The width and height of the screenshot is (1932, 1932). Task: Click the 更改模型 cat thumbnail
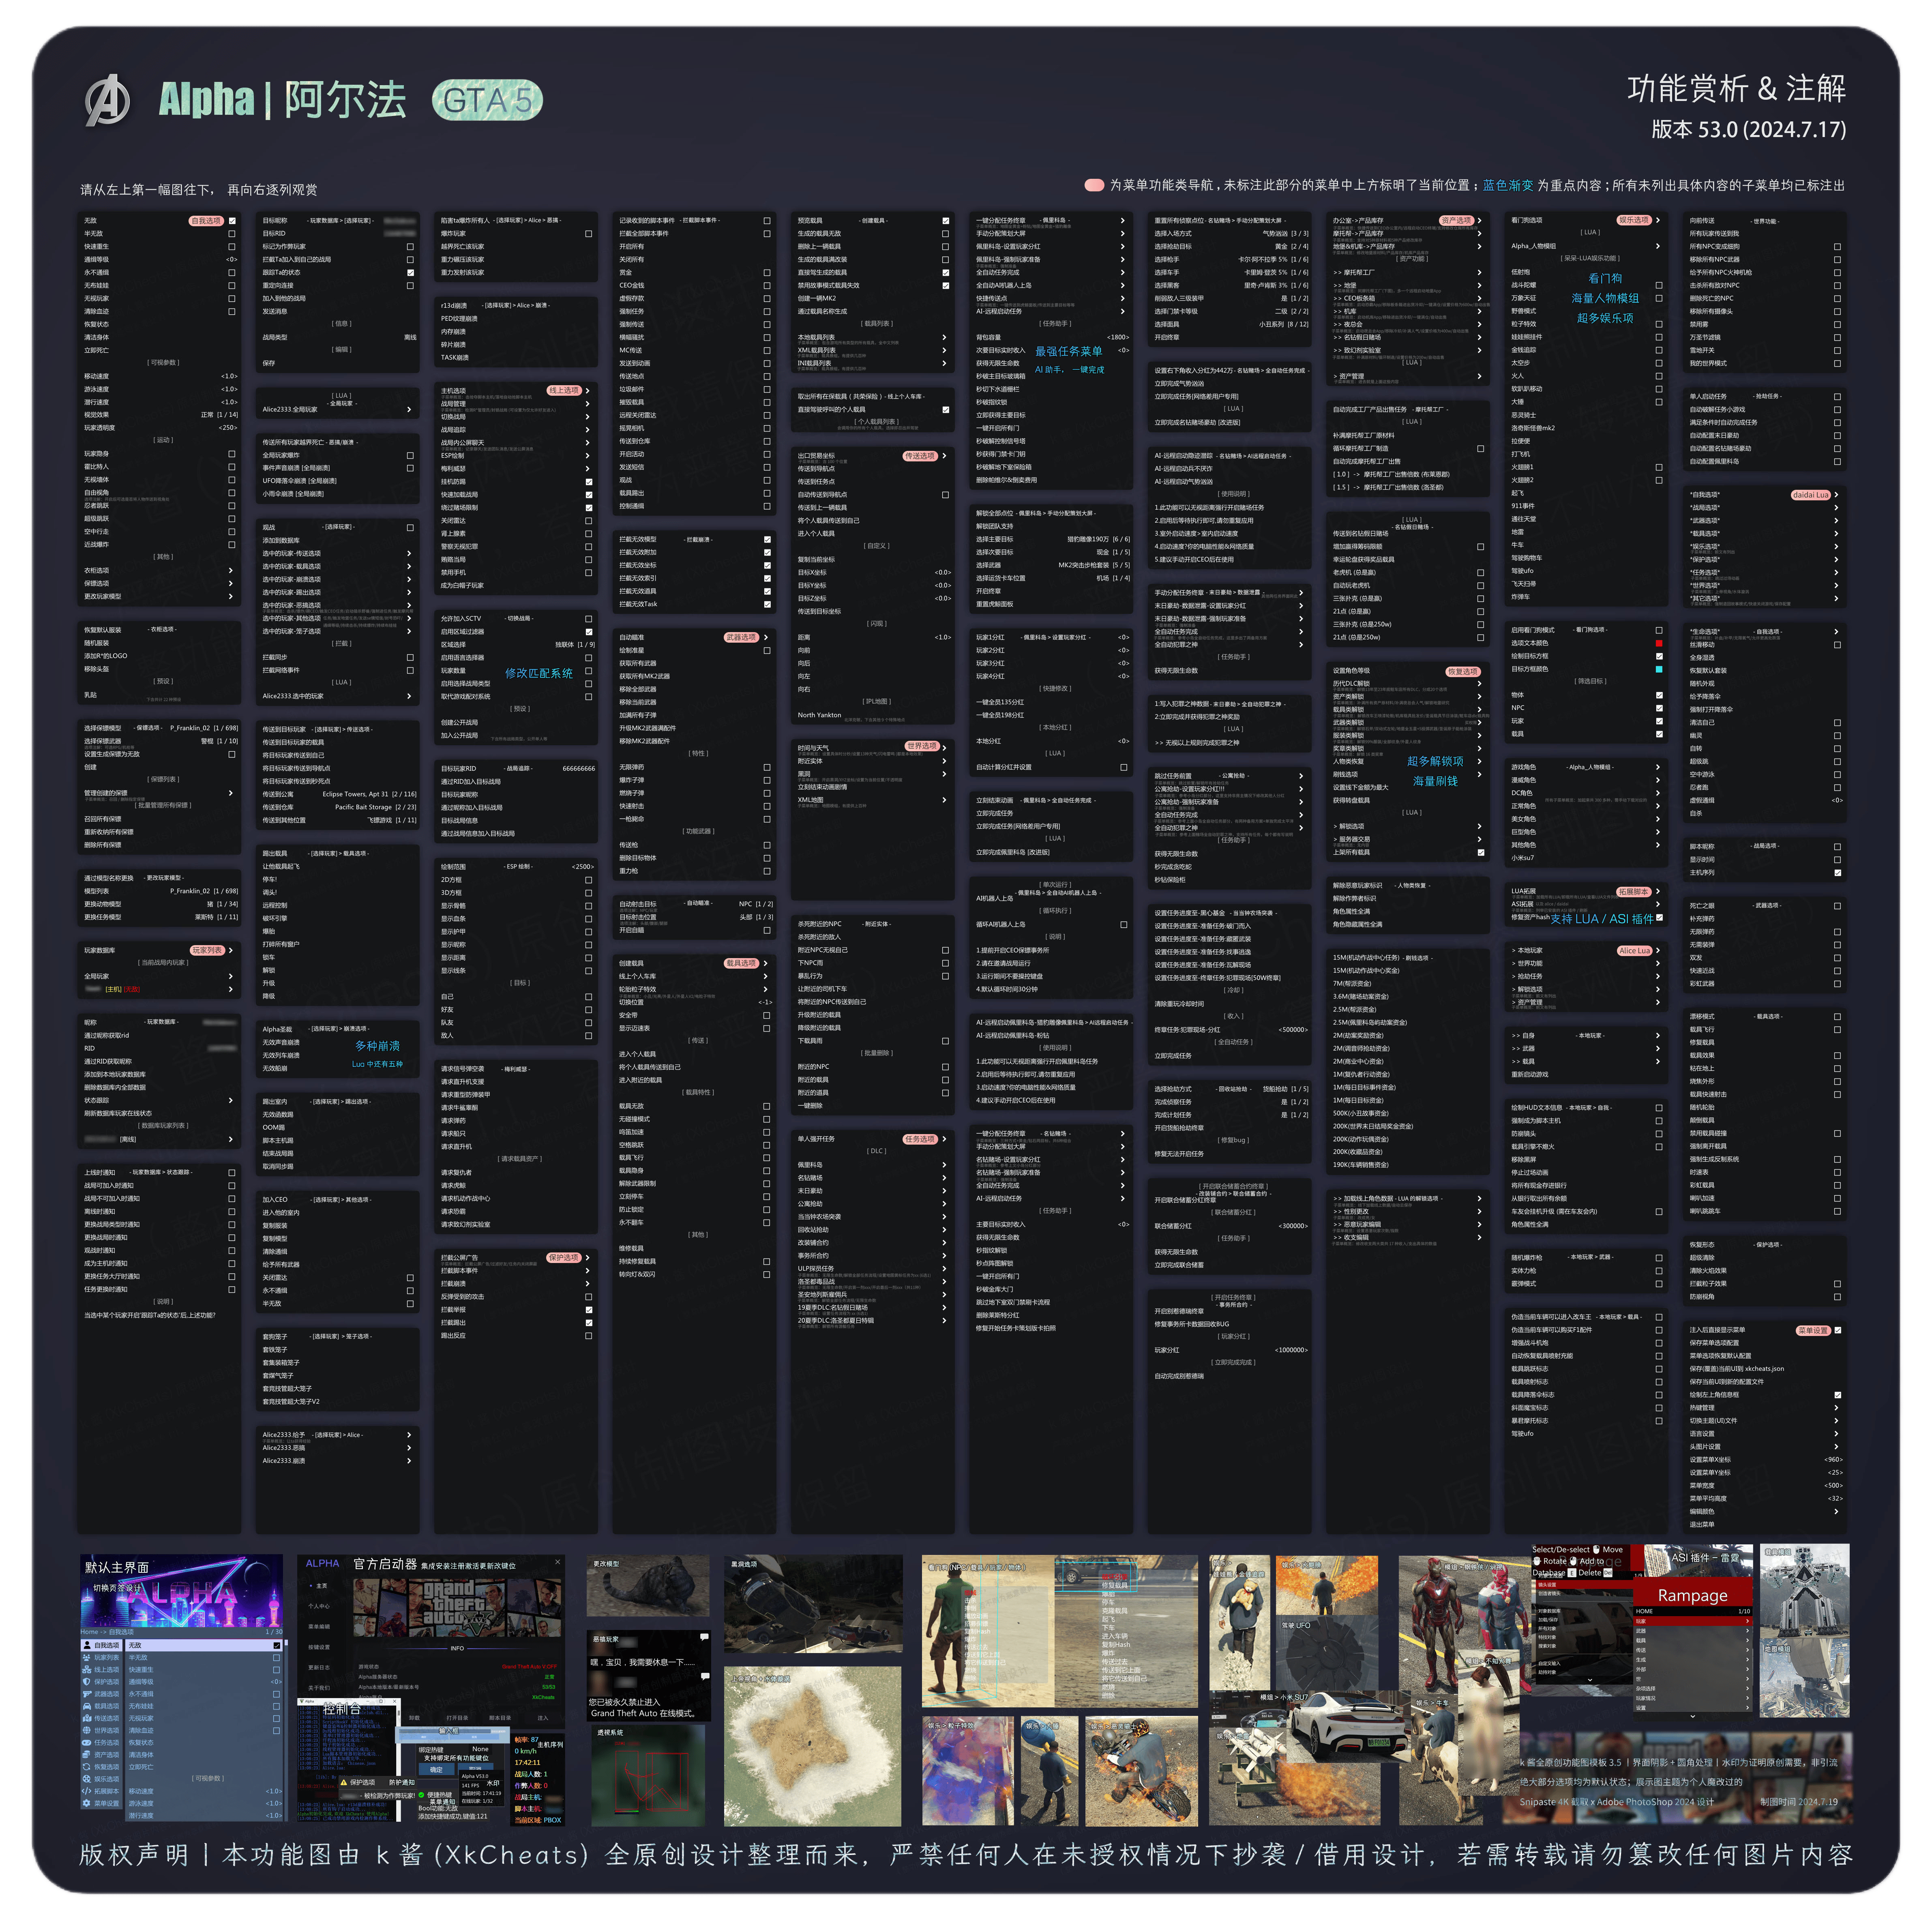pyautogui.click(x=648, y=1586)
